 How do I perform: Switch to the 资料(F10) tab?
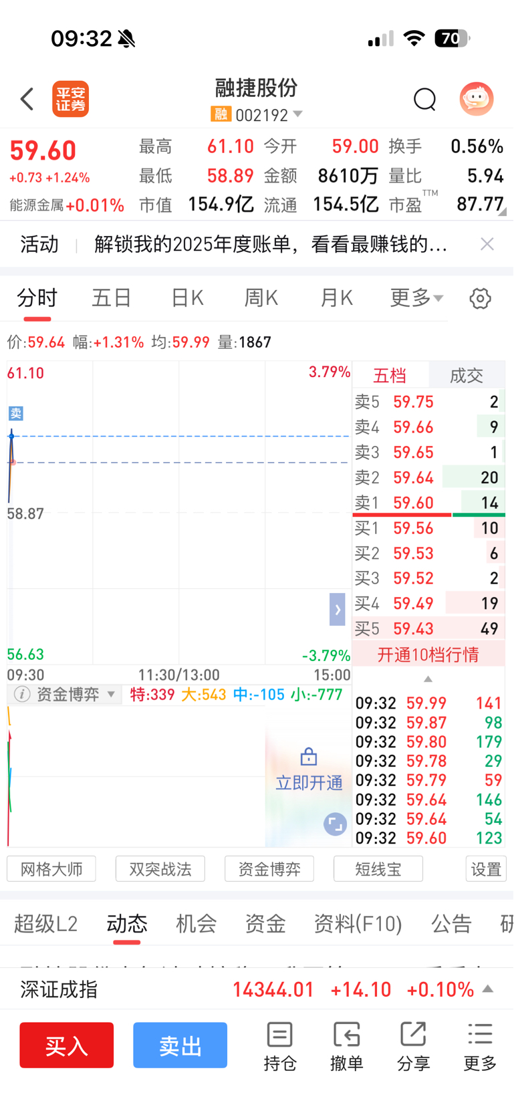358,924
